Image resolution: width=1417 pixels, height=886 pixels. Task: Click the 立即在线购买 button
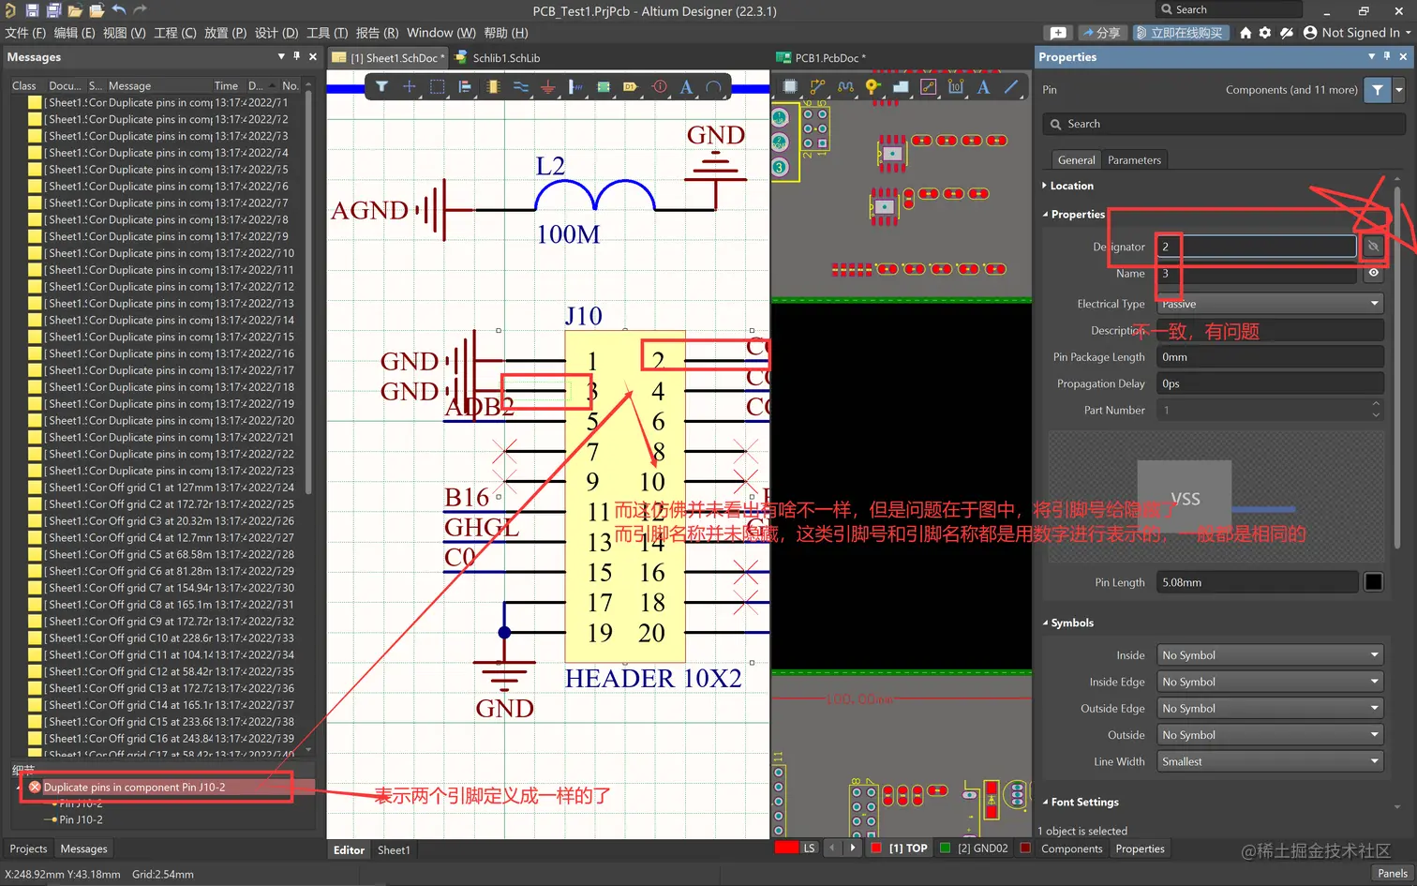[x=1180, y=33]
